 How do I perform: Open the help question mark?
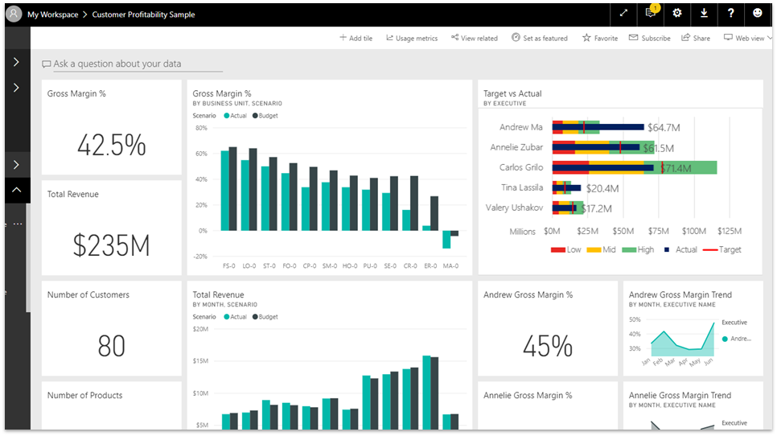pos(730,14)
